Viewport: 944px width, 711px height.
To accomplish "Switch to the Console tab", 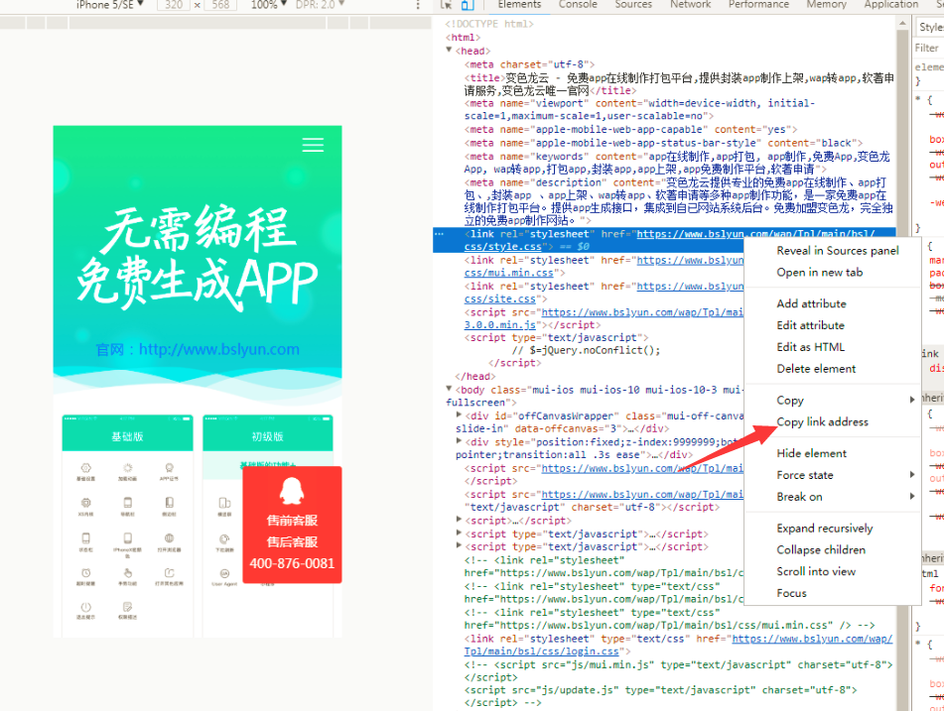I will pos(578,5).
